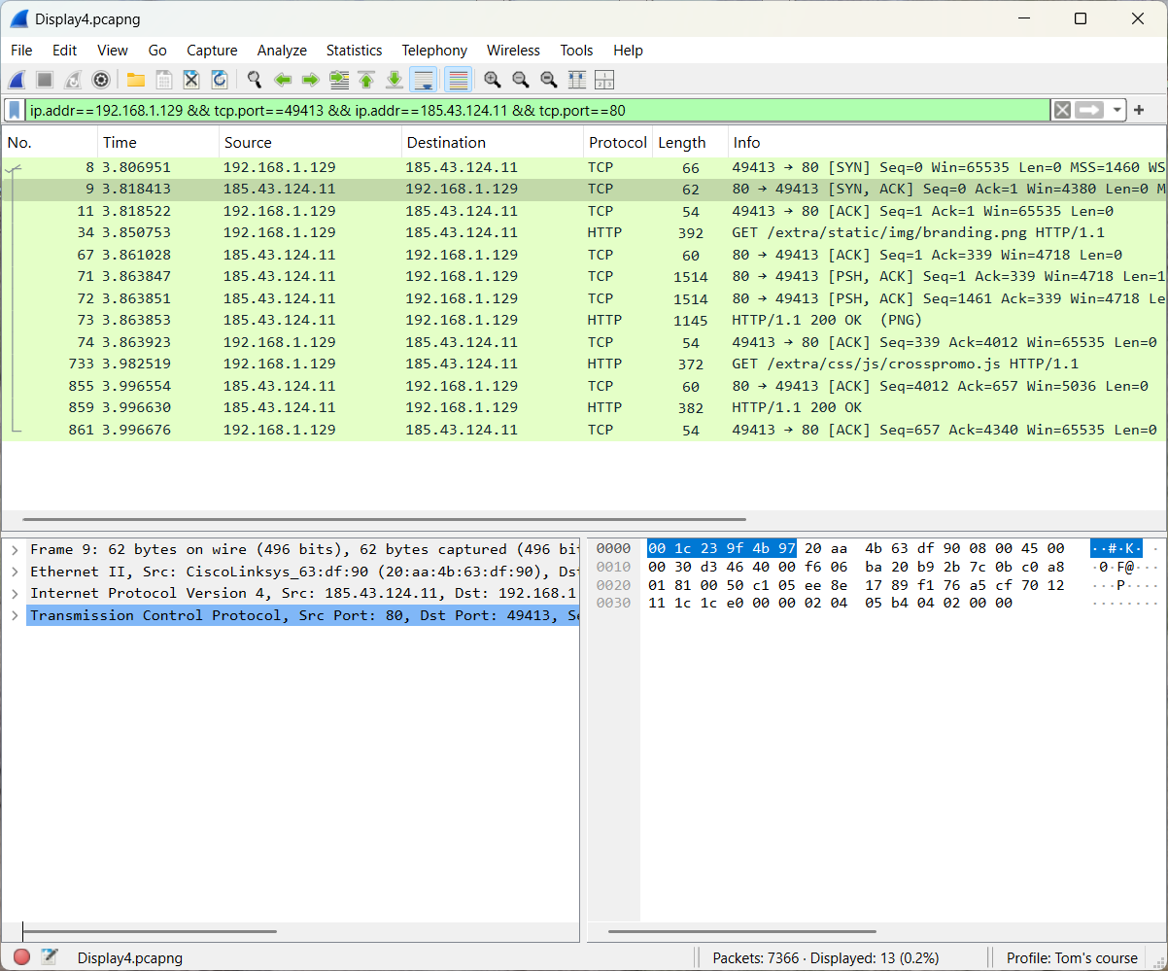Open the View menu
The image size is (1168, 971).
113,51
